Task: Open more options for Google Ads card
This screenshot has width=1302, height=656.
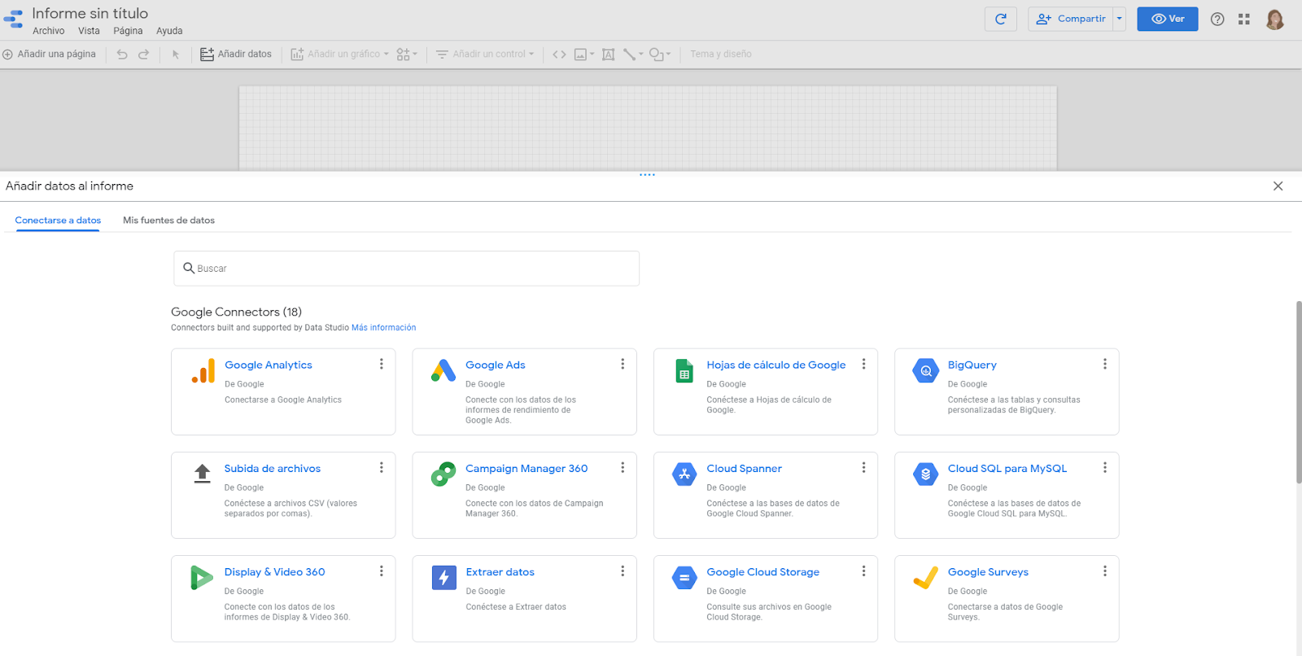Action: point(623,364)
